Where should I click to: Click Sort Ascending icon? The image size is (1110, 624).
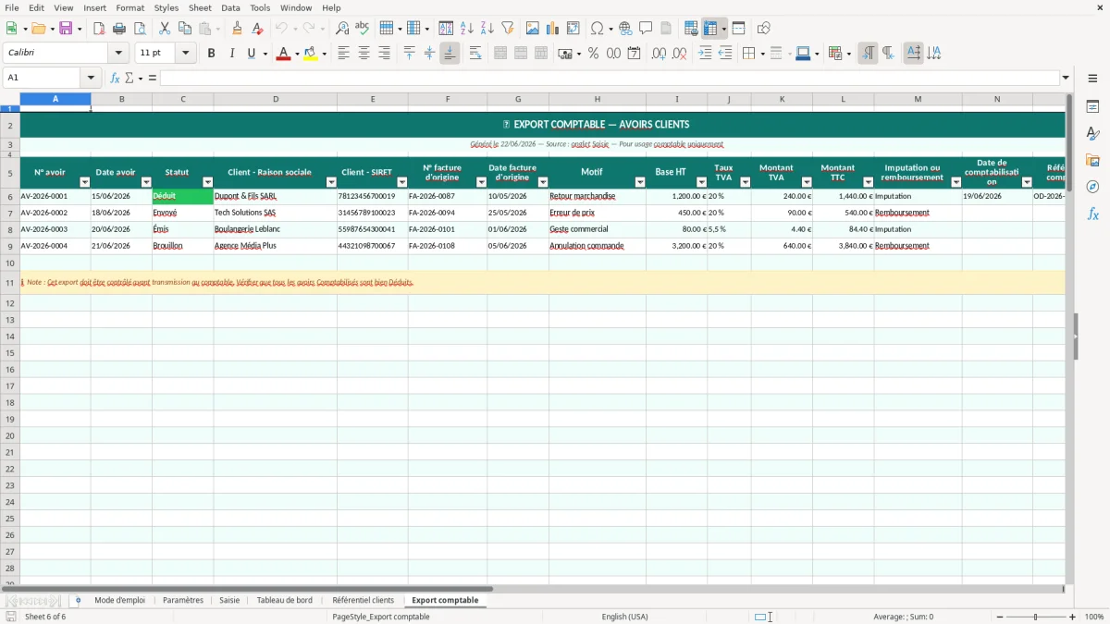click(x=467, y=29)
